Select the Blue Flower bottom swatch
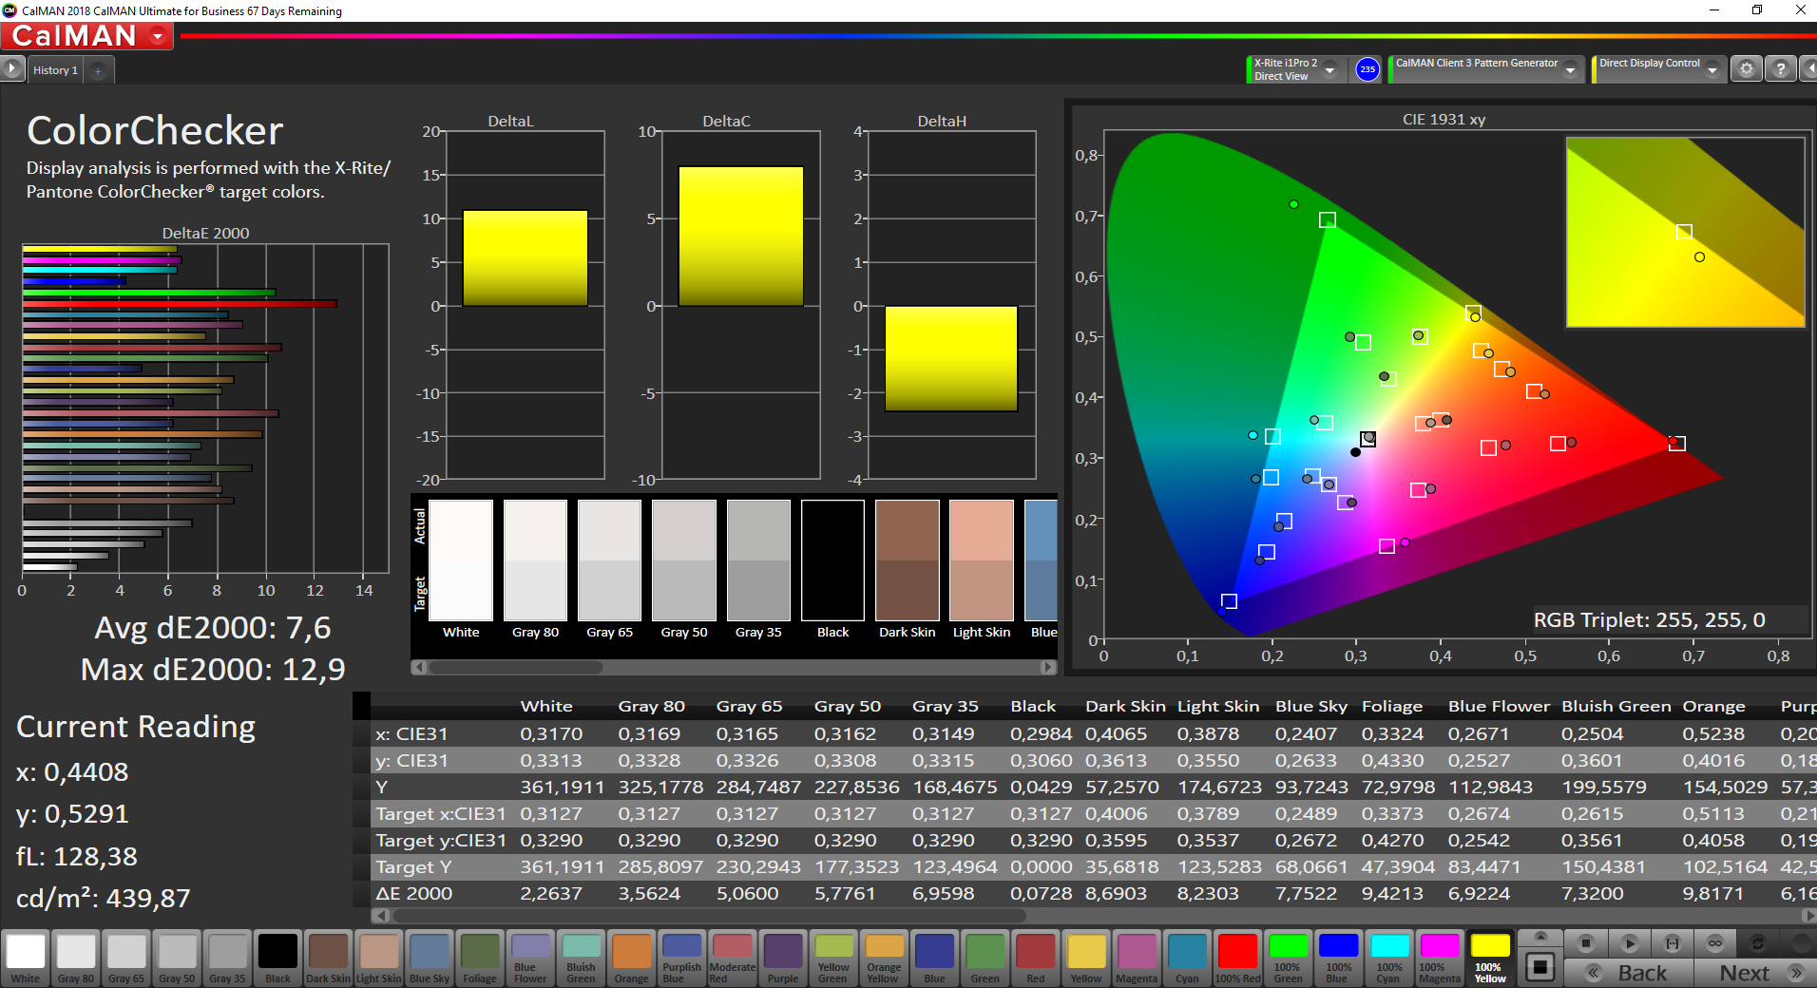The height and width of the screenshot is (988, 1817). click(530, 958)
